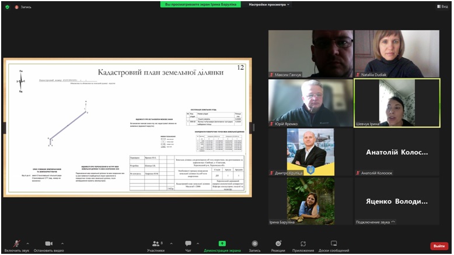454x255 pixels.
Task: Click the red Запись recording indicator
Action: coord(23,7)
